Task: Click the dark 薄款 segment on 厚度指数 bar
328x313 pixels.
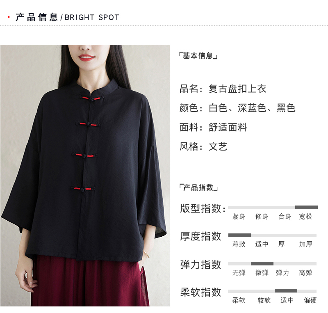Action: (239, 235)
